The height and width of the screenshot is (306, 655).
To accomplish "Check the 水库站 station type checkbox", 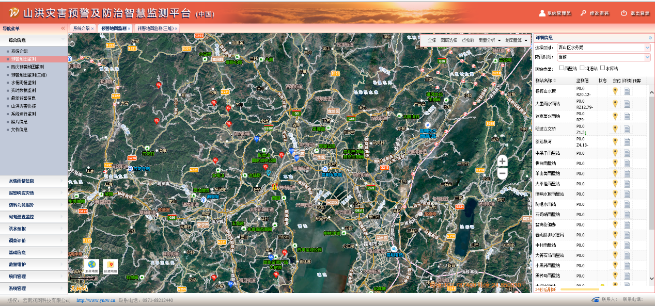I will (602, 68).
